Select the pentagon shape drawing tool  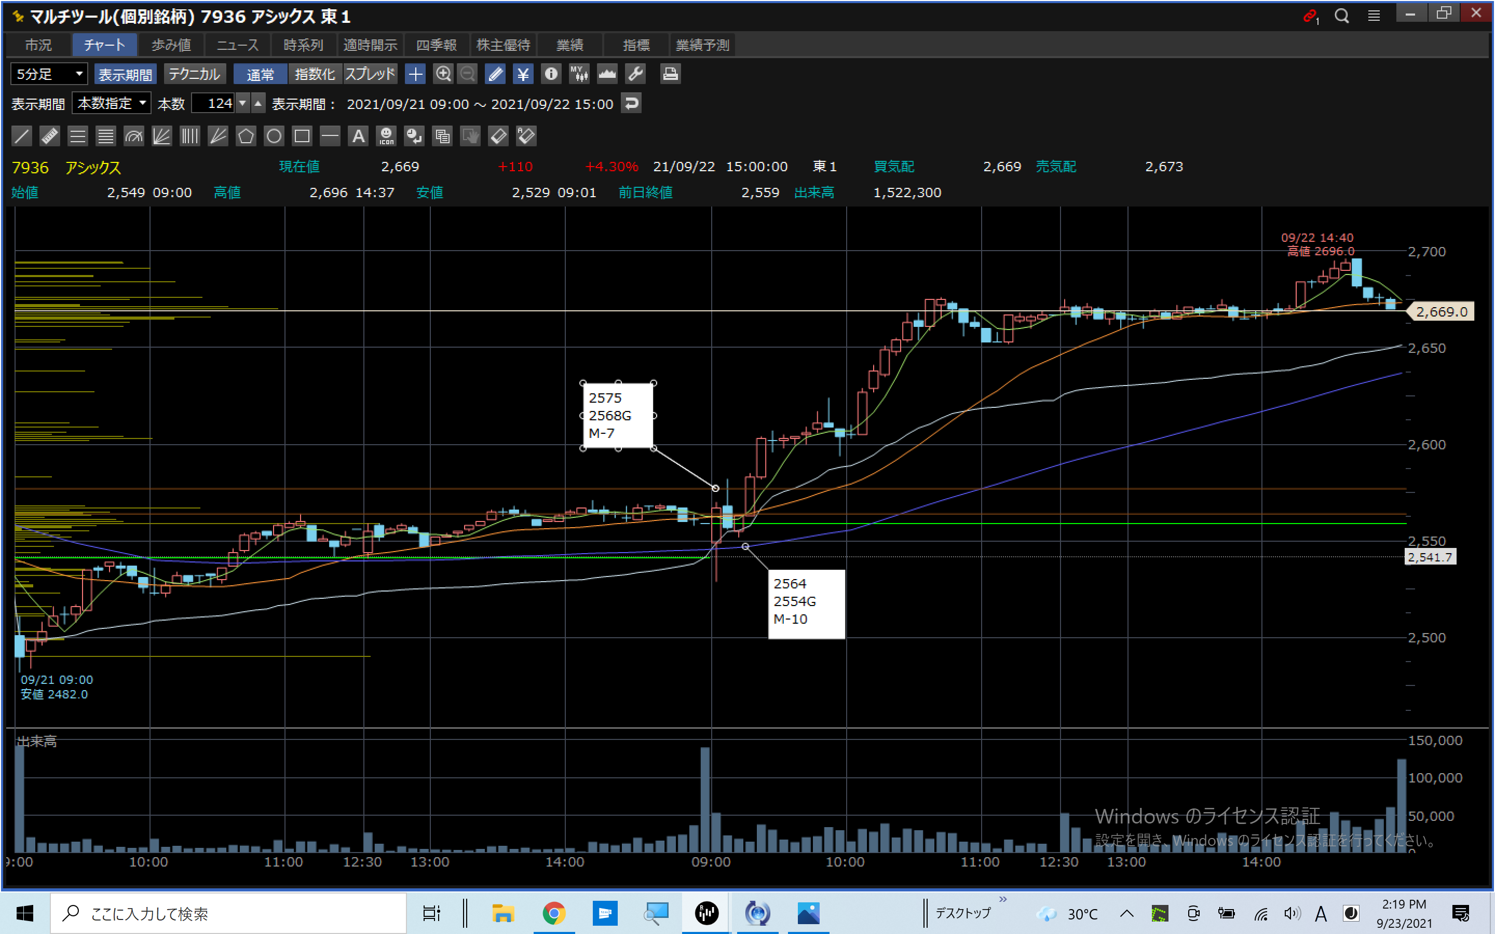(246, 136)
